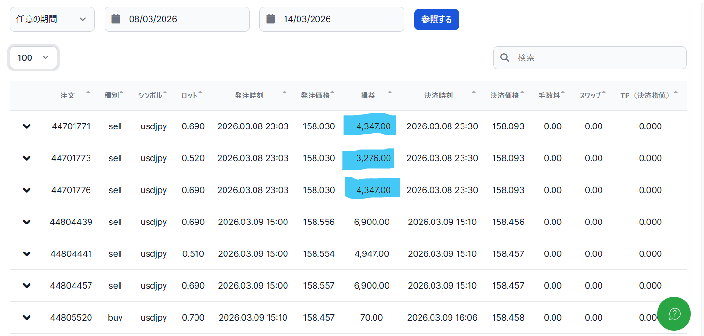Sort by 発注時刻 column arrow
The width and height of the screenshot is (704, 336).
(x=285, y=92)
